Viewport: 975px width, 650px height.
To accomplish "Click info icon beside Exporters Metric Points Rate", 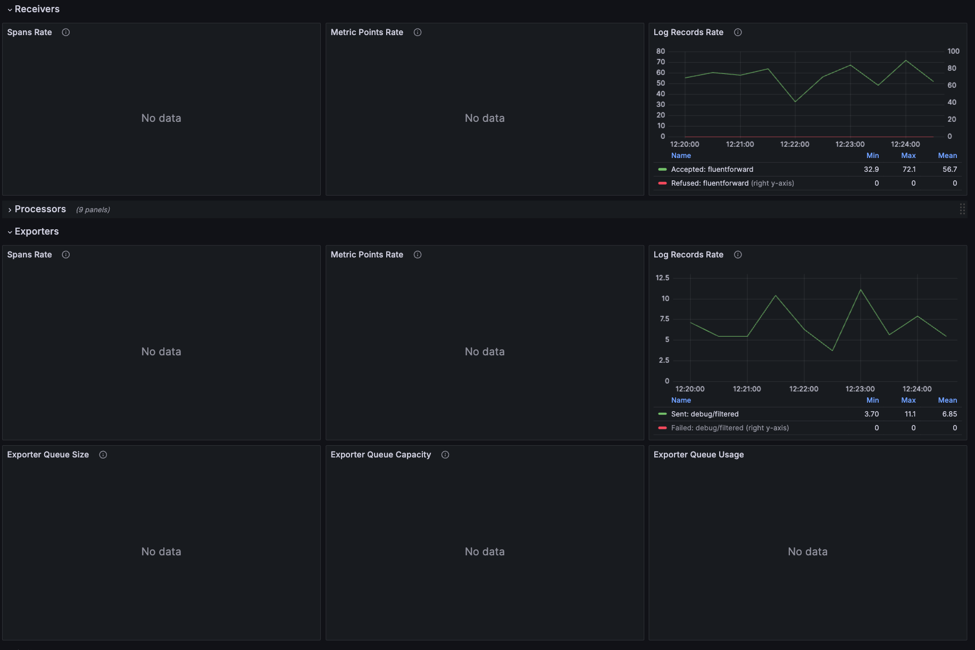I will (x=418, y=255).
